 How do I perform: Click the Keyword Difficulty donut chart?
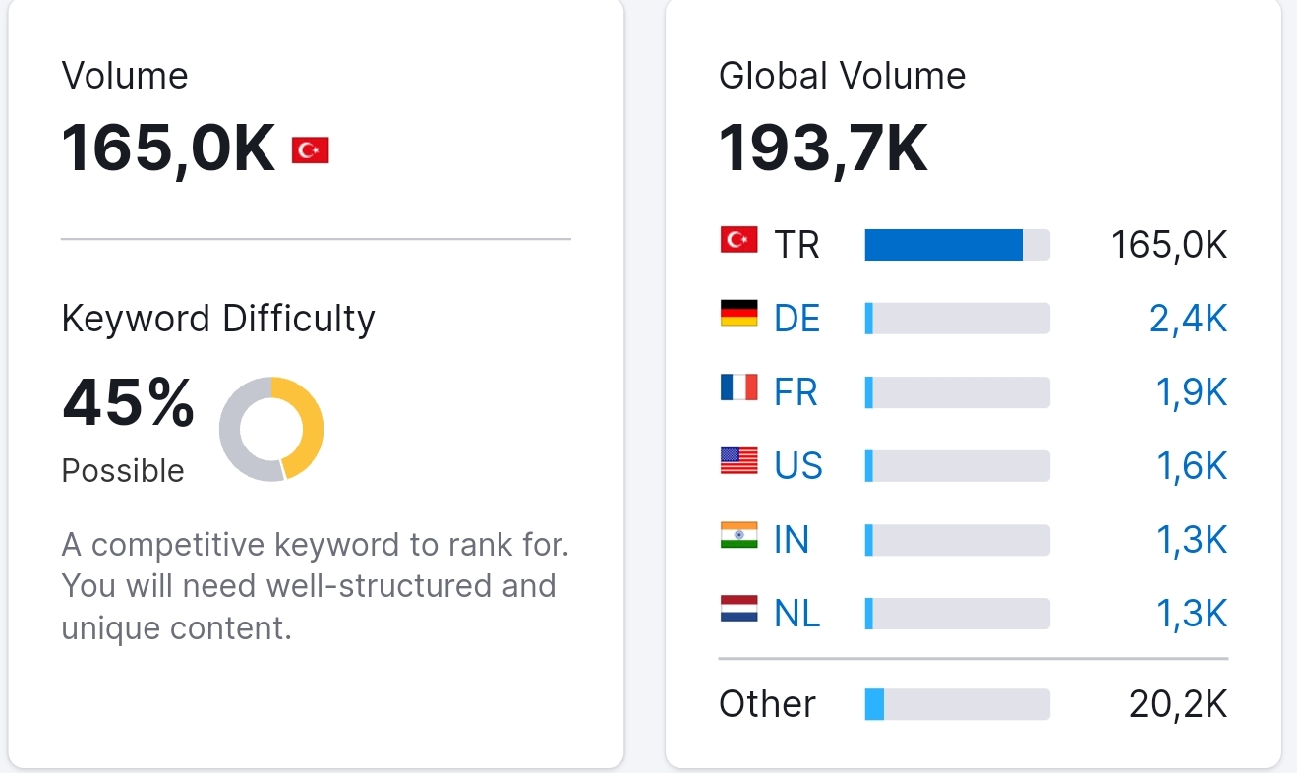[x=271, y=429]
